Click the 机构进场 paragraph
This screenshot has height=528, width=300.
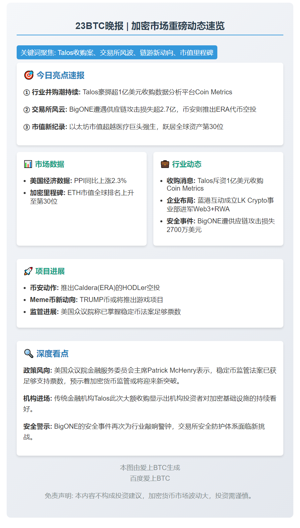coord(150,404)
